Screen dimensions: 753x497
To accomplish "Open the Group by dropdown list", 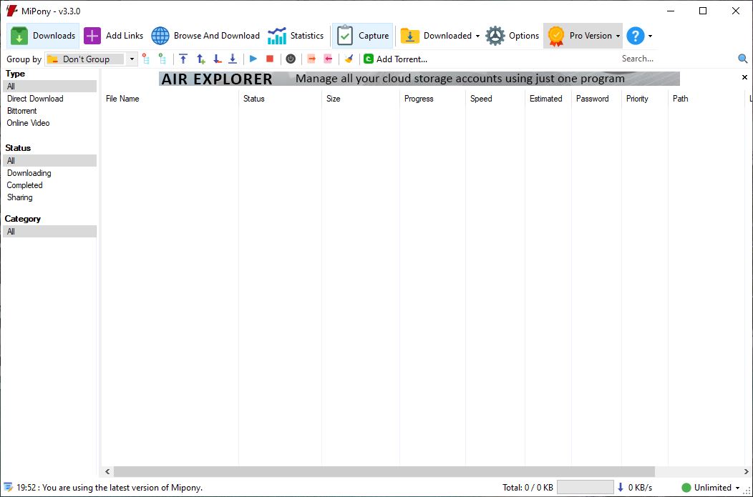I will [x=132, y=59].
